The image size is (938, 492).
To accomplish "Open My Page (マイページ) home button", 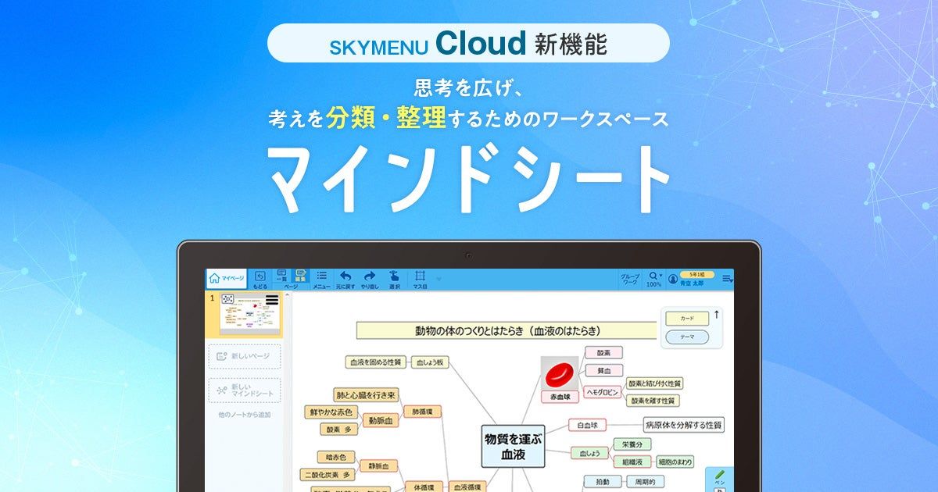I will [227, 278].
